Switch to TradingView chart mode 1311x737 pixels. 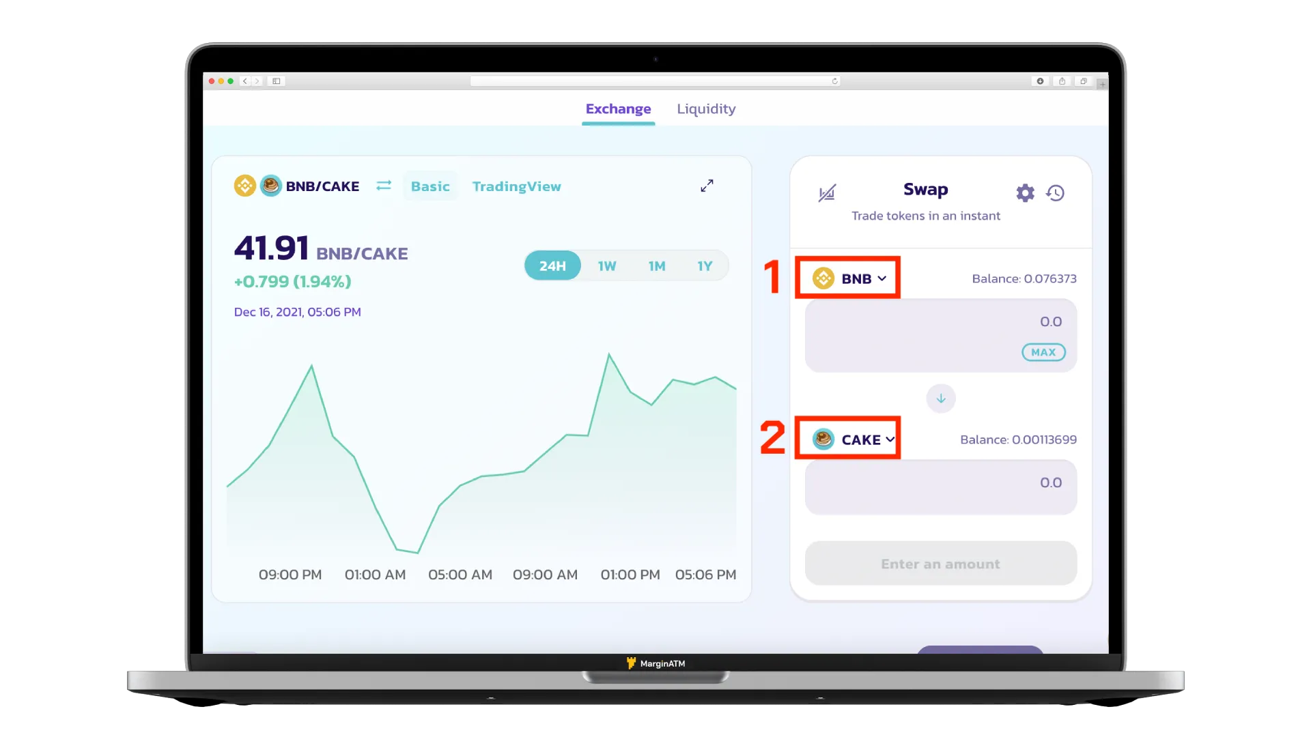pyautogui.click(x=516, y=186)
